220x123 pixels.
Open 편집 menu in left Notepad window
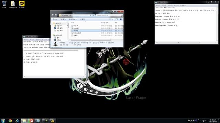(32, 40)
